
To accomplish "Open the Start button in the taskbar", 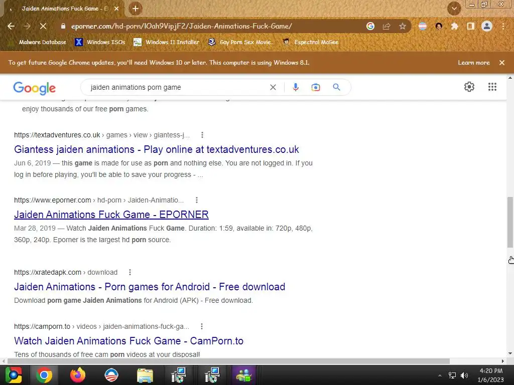I will (x=13, y=375).
